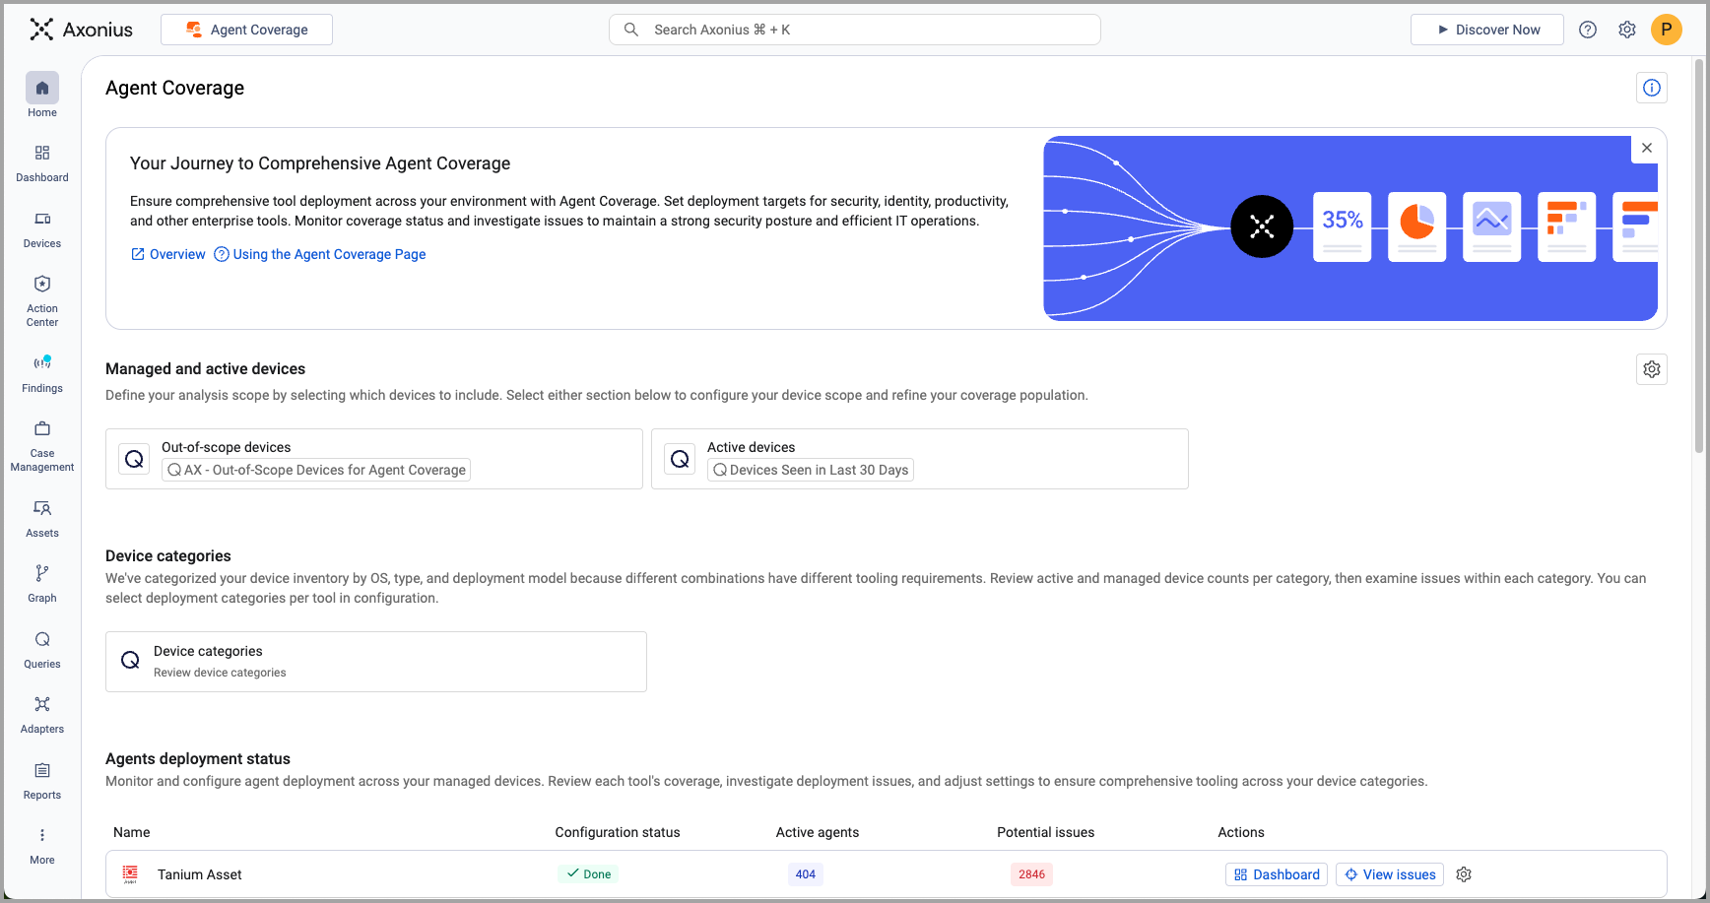This screenshot has height=903, width=1710.
Task: Open the Device categories card
Action: coord(376,662)
